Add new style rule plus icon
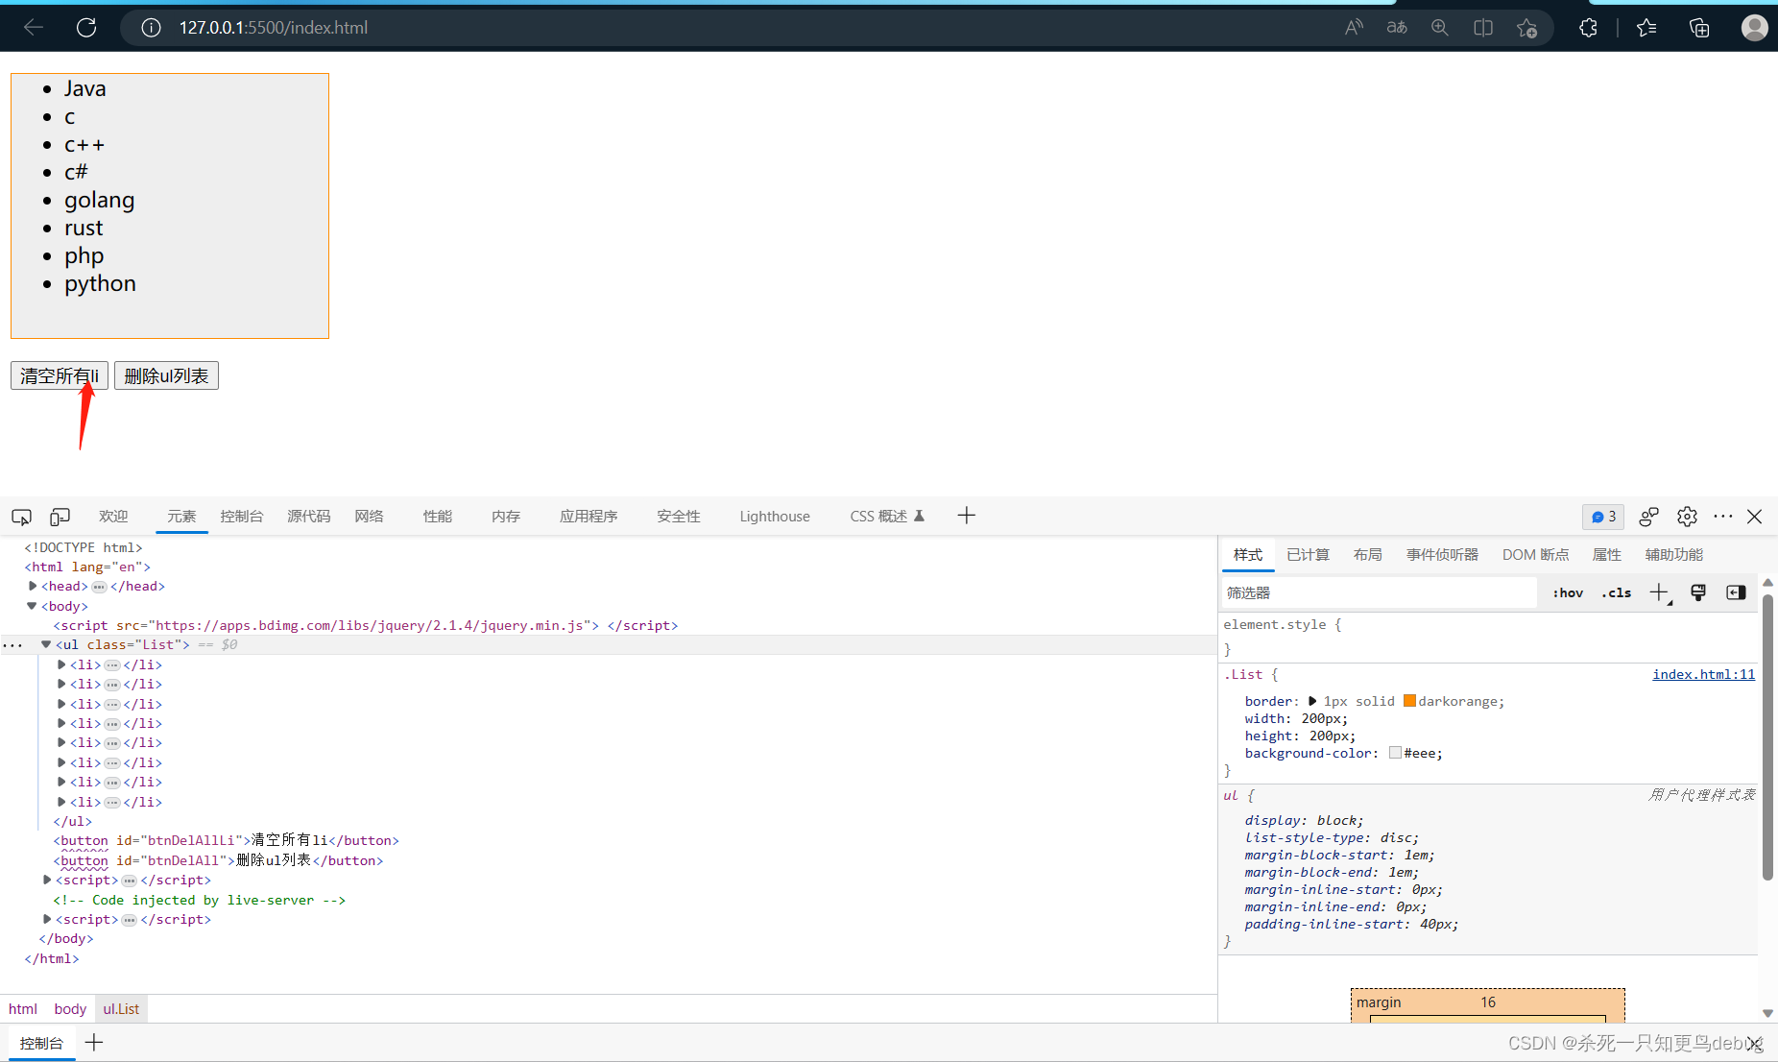 pyautogui.click(x=1660, y=592)
